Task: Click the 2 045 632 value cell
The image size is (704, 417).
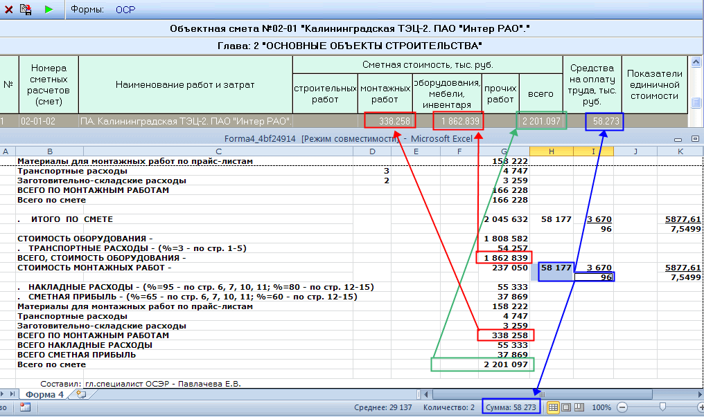Action: coord(506,219)
